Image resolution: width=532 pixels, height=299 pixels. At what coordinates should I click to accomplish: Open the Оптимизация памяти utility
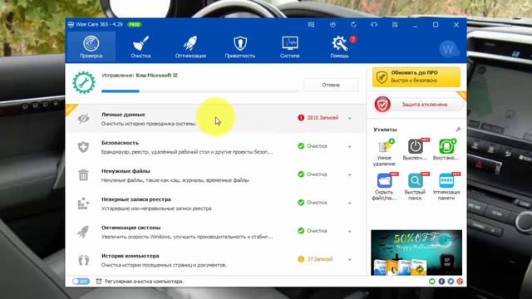(x=446, y=187)
